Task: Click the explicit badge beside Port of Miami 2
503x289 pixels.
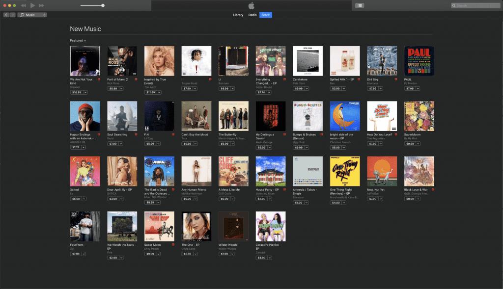Action: point(136,79)
